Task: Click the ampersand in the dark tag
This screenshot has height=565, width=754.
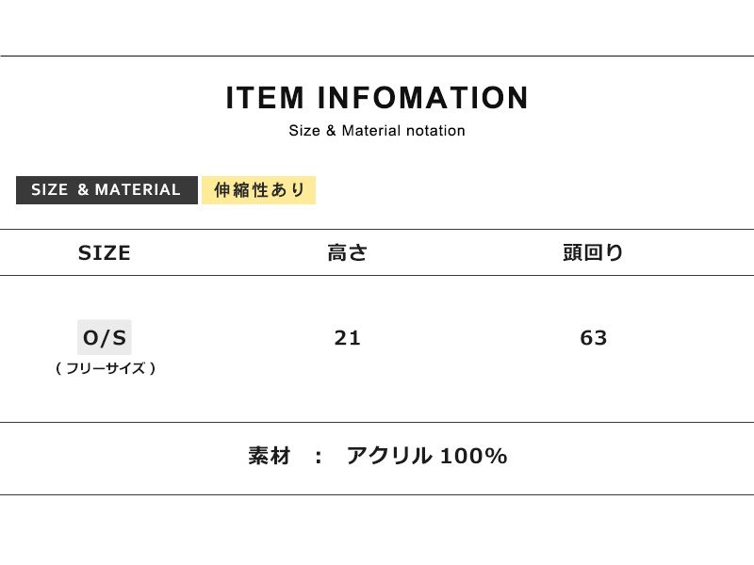Action: click(83, 190)
